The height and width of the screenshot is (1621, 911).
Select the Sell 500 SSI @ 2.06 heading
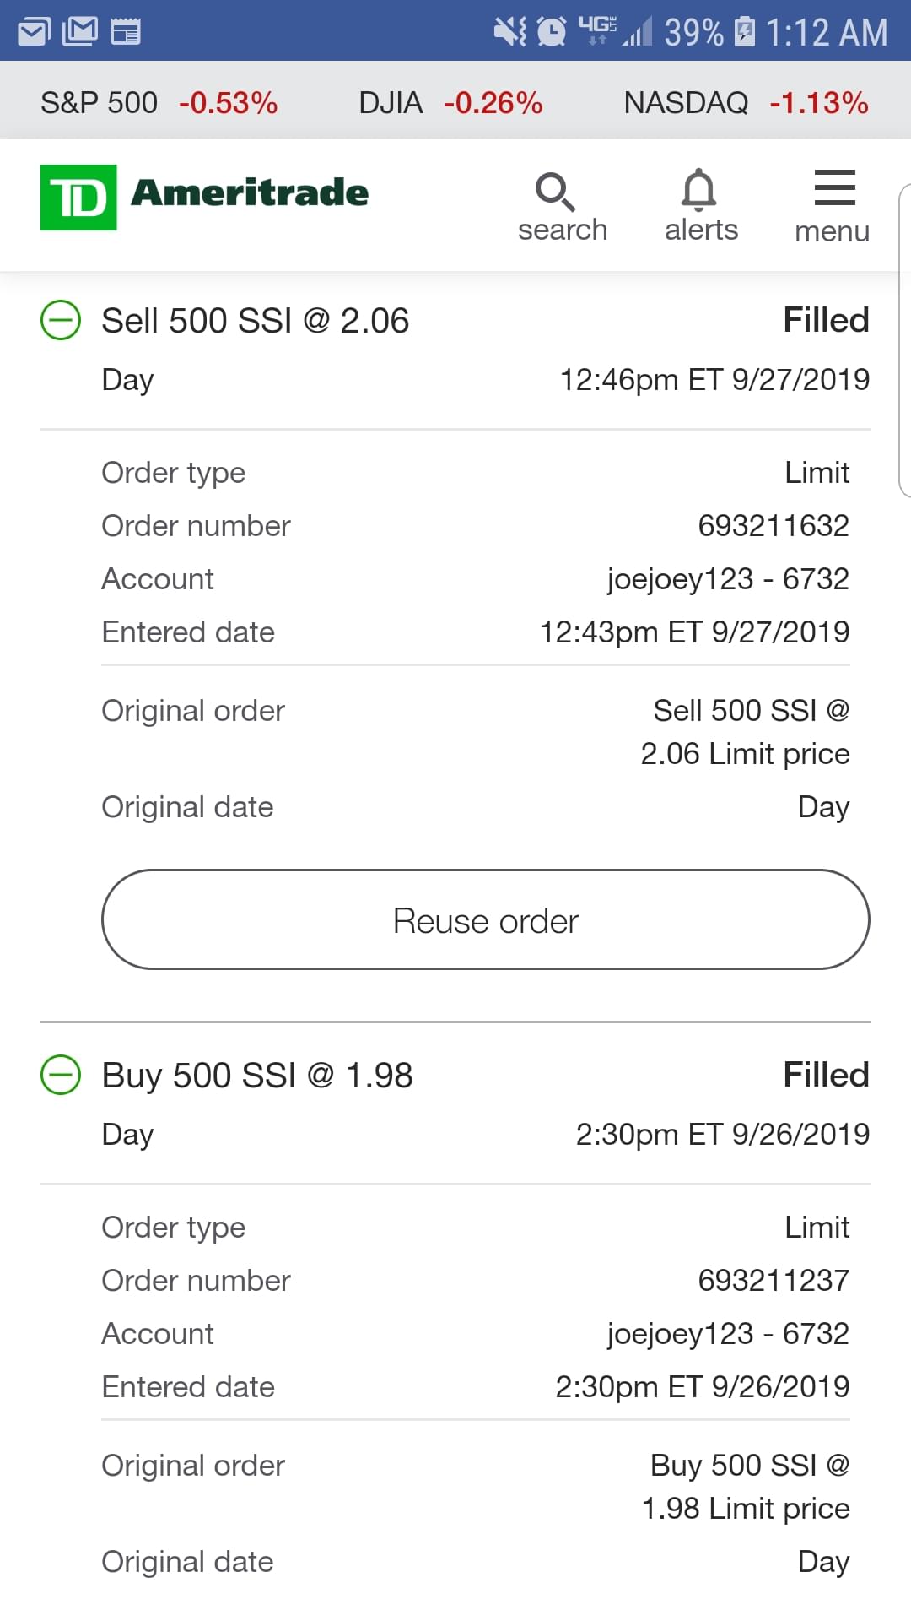point(256,321)
